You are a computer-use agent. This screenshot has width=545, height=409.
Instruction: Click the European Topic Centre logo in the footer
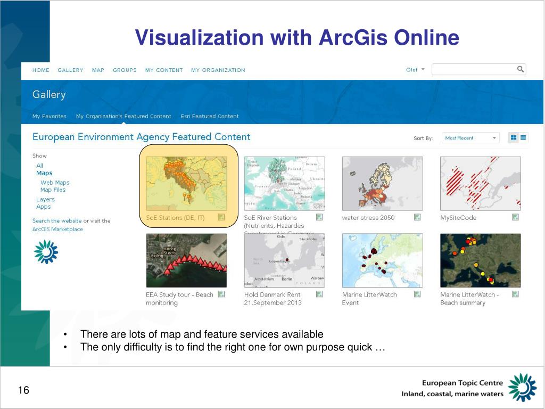(522, 387)
